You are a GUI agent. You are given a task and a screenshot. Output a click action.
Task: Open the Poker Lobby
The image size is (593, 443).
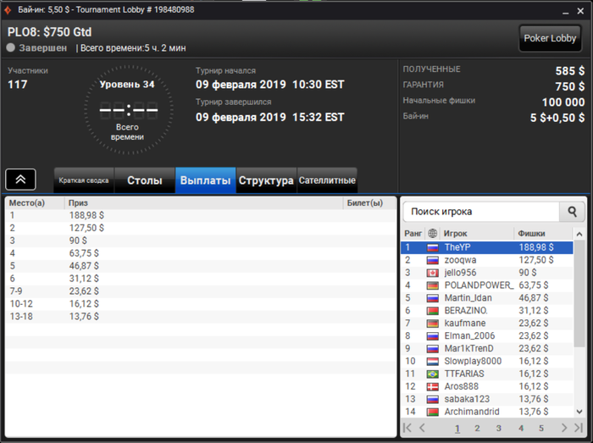tap(550, 38)
